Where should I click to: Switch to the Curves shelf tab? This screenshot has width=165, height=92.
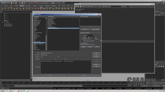pos(11,6)
